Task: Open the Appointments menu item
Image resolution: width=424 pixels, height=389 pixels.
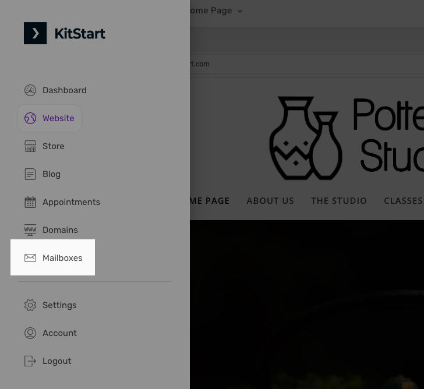Action: pos(72,202)
